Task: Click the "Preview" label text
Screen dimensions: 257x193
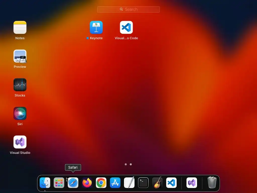Action: 20,67
